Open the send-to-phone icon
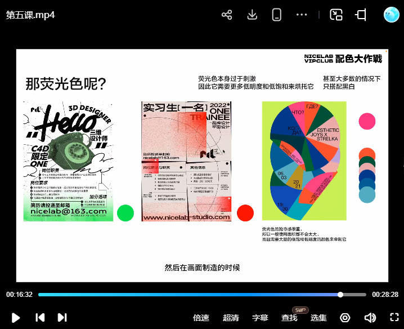The width and height of the screenshot is (404, 329). tap(276, 15)
